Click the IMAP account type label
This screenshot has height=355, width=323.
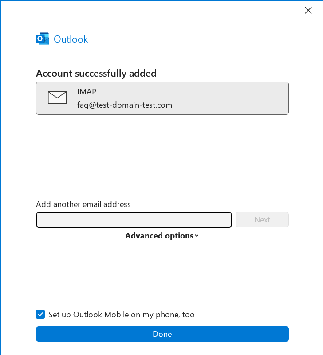tap(87, 92)
